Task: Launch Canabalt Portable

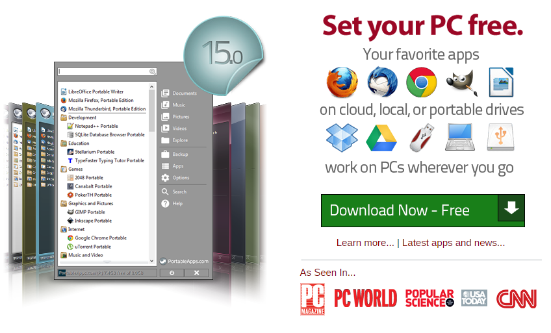Action: click(x=90, y=186)
